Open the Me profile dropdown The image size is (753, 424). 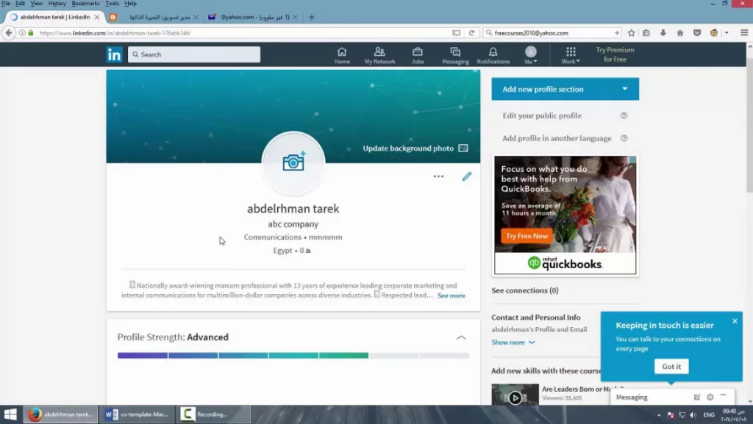(530, 55)
